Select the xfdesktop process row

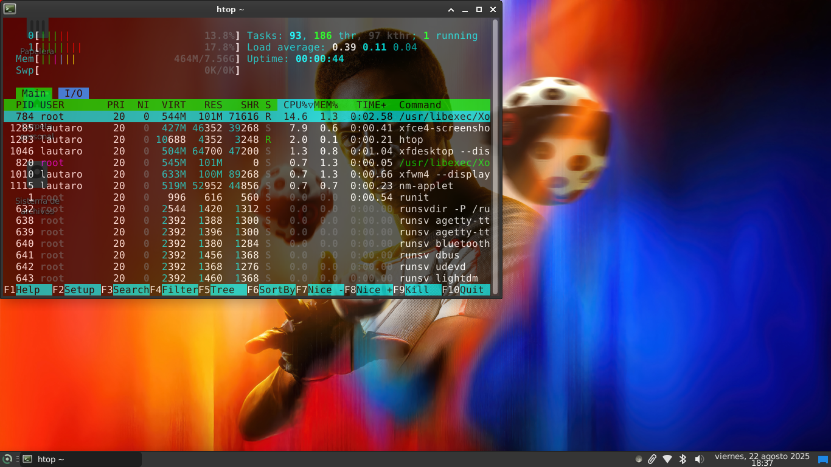click(x=247, y=151)
